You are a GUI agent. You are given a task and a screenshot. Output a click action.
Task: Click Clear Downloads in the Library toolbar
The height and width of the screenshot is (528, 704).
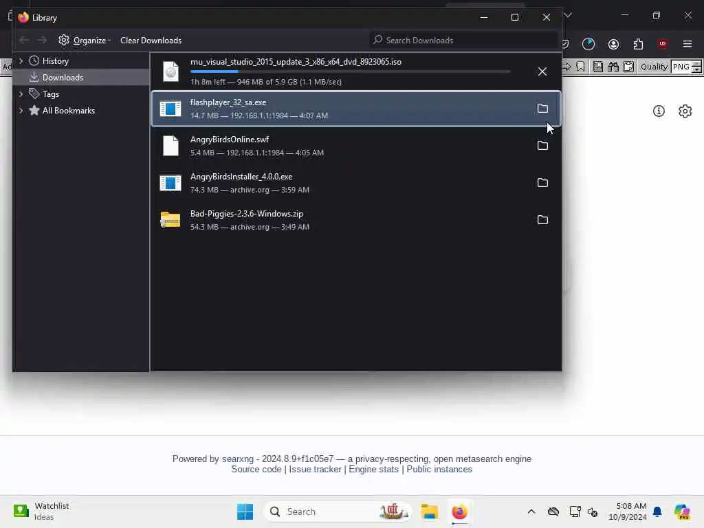151,41
